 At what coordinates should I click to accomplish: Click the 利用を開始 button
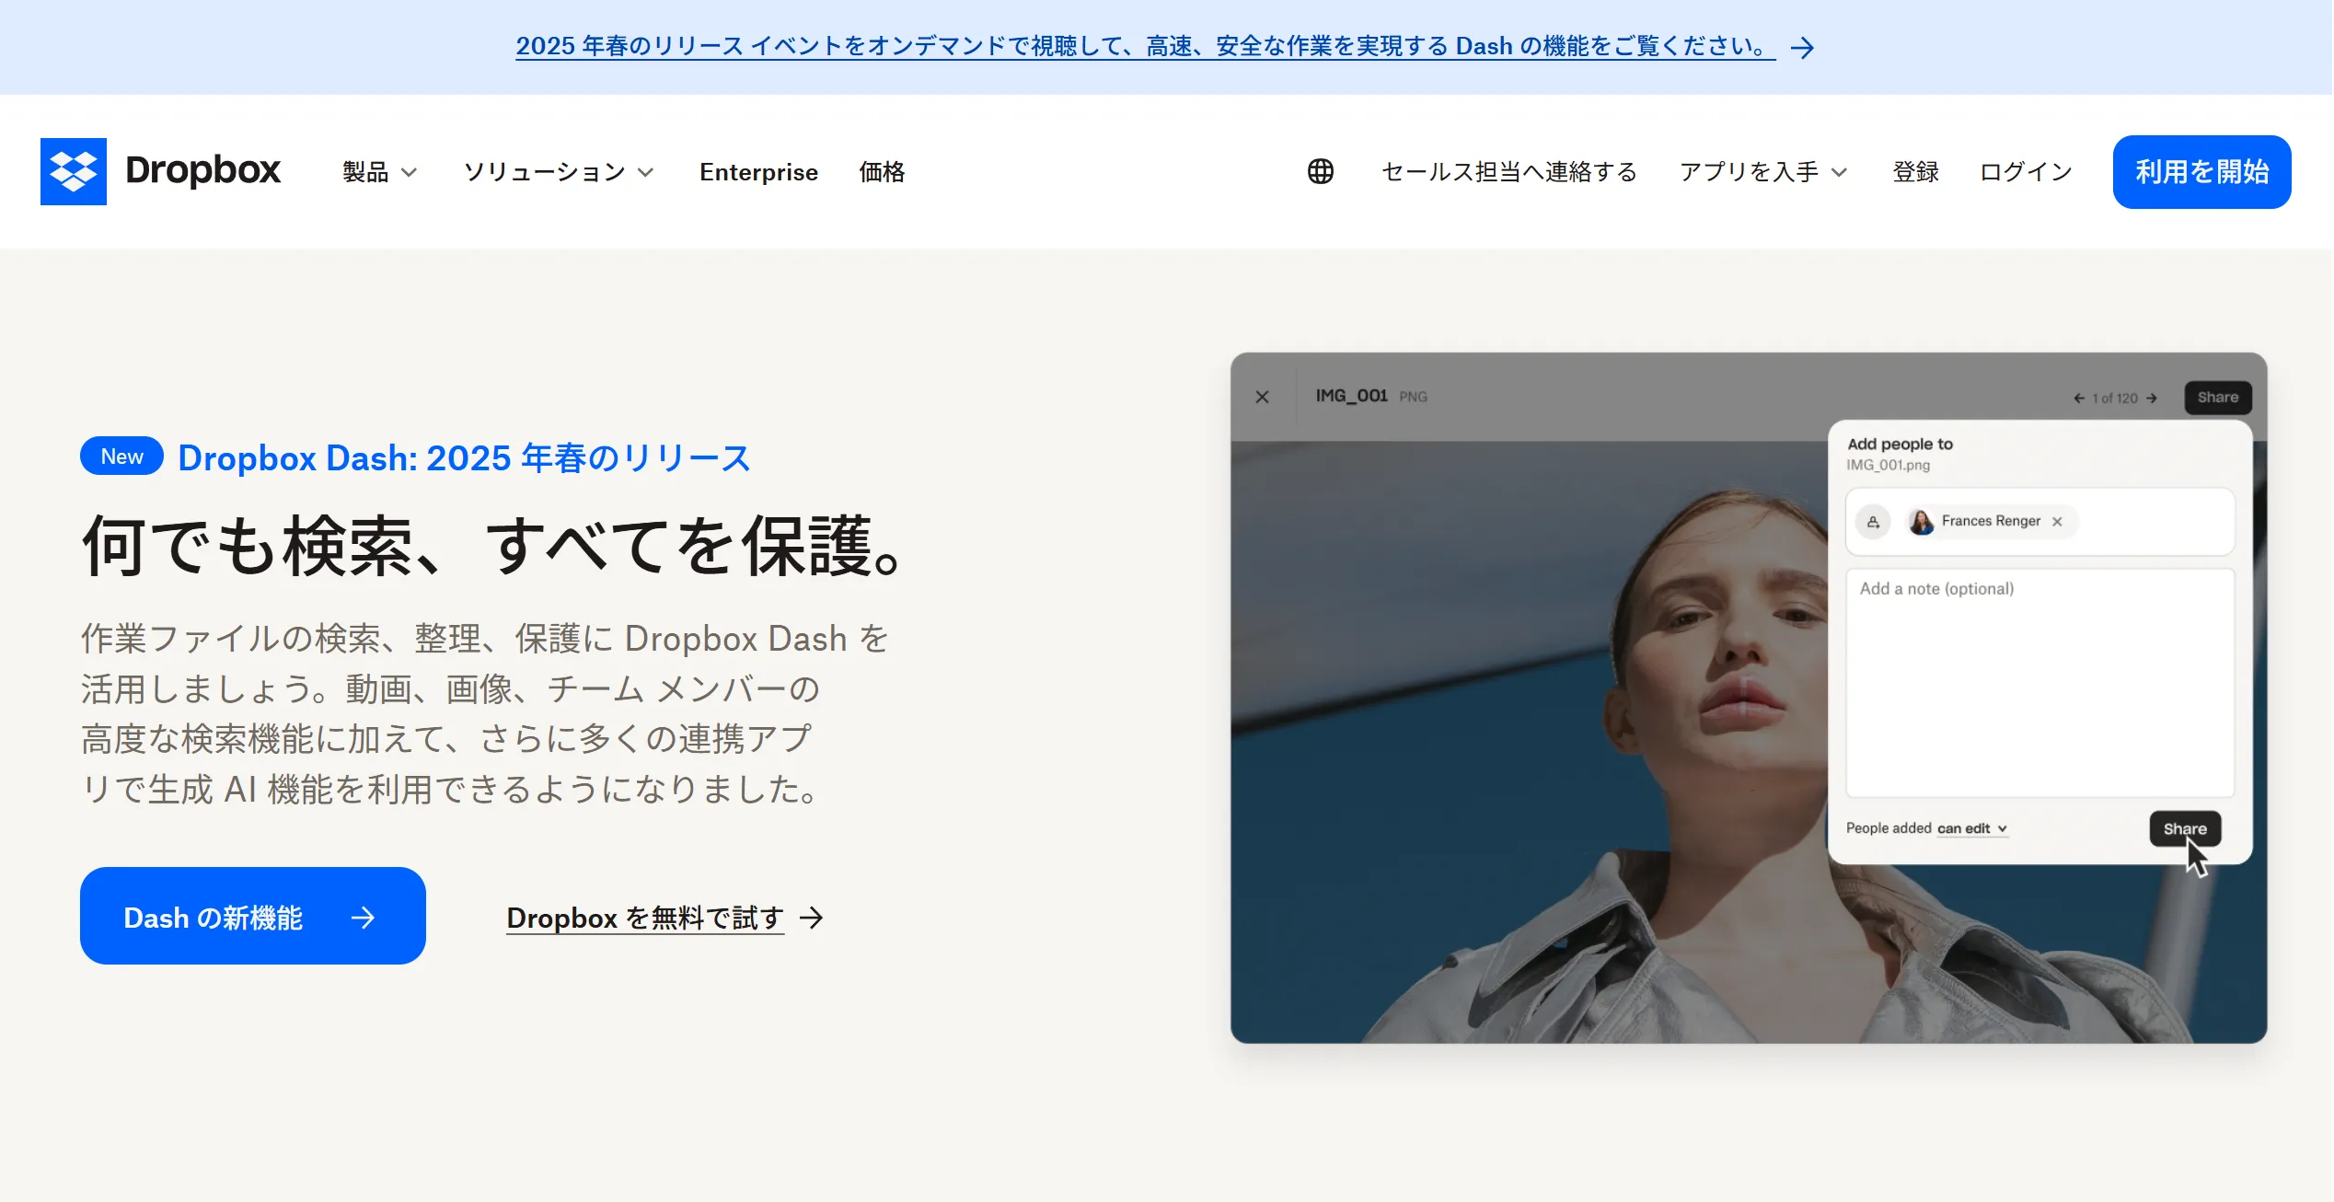click(x=2201, y=172)
